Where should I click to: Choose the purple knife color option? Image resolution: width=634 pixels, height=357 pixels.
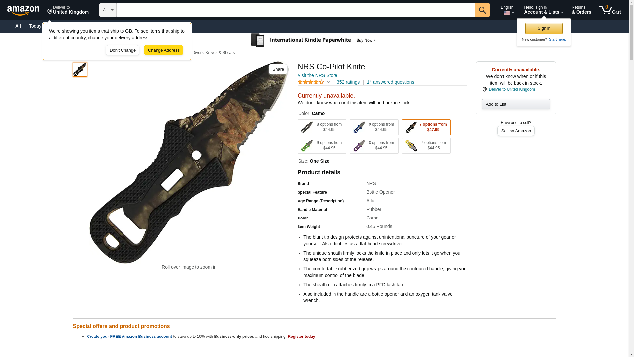(374, 146)
